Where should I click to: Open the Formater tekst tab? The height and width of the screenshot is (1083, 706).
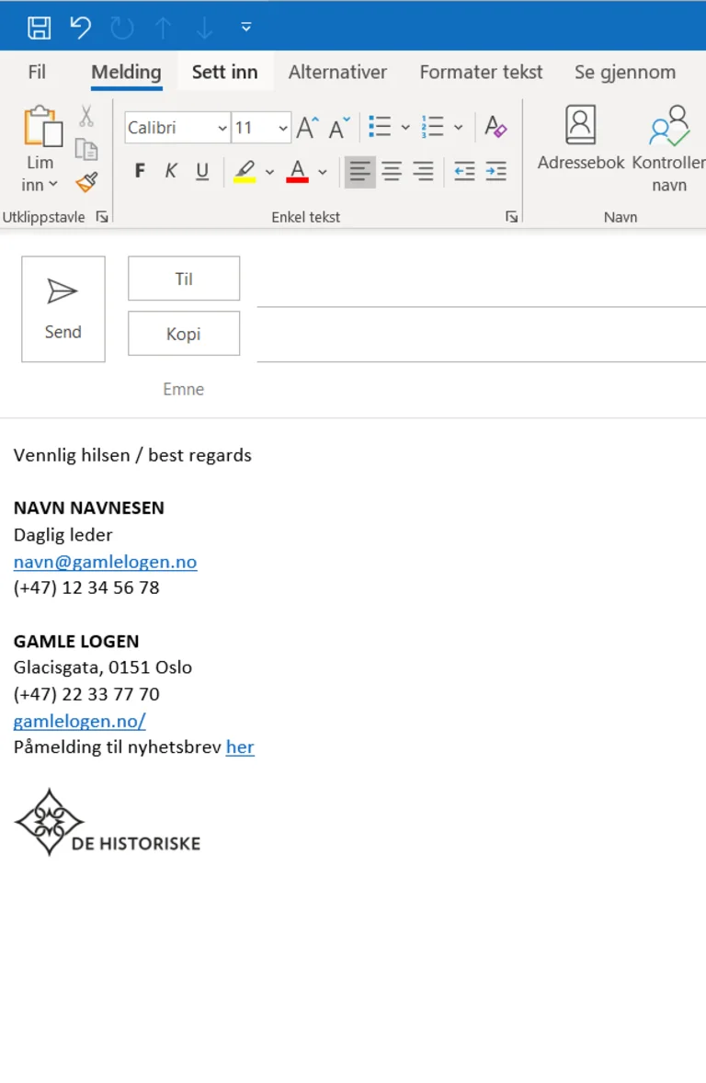481,72
